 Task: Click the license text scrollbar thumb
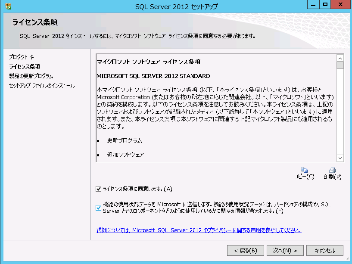pyautogui.click(x=340, y=65)
